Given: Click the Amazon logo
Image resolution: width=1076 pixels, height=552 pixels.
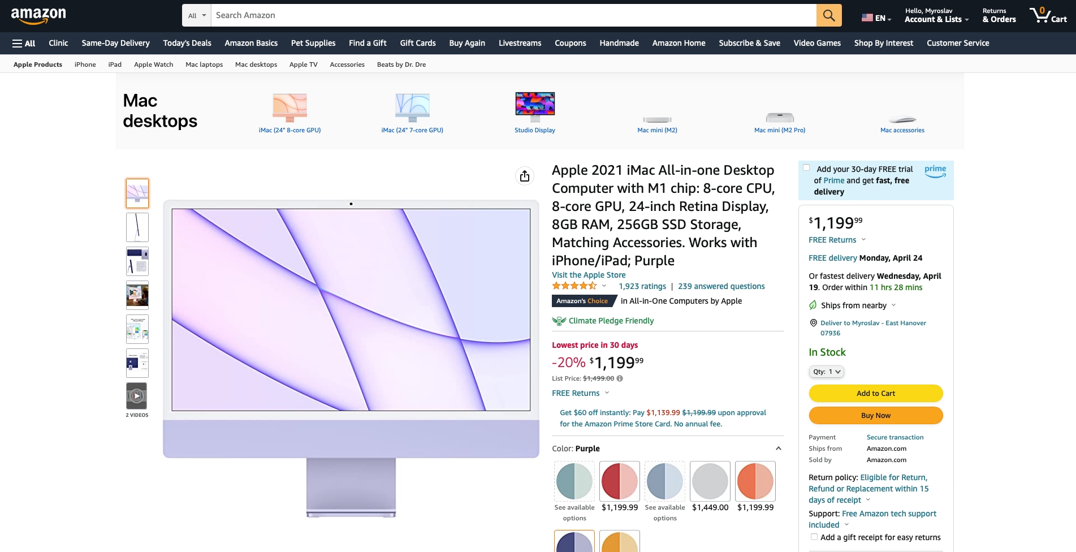Looking at the screenshot, I should [38, 15].
